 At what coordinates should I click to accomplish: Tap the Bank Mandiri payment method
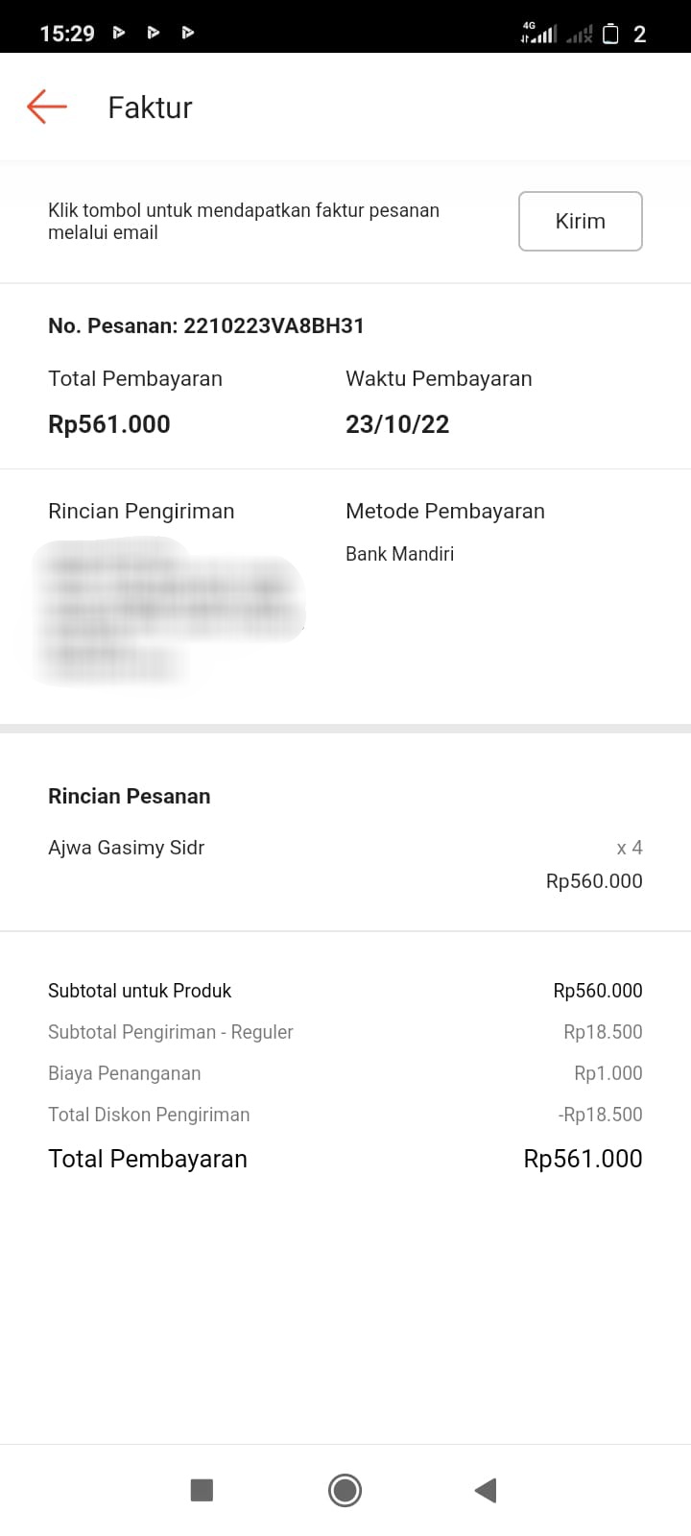[399, 554]
